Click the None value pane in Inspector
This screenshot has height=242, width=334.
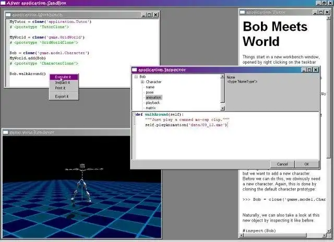[x=272, y=92]
